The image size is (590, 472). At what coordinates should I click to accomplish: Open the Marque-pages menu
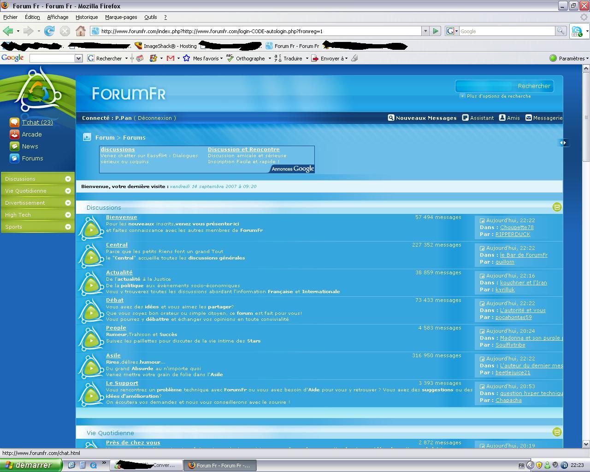click(x=121, y=17)
